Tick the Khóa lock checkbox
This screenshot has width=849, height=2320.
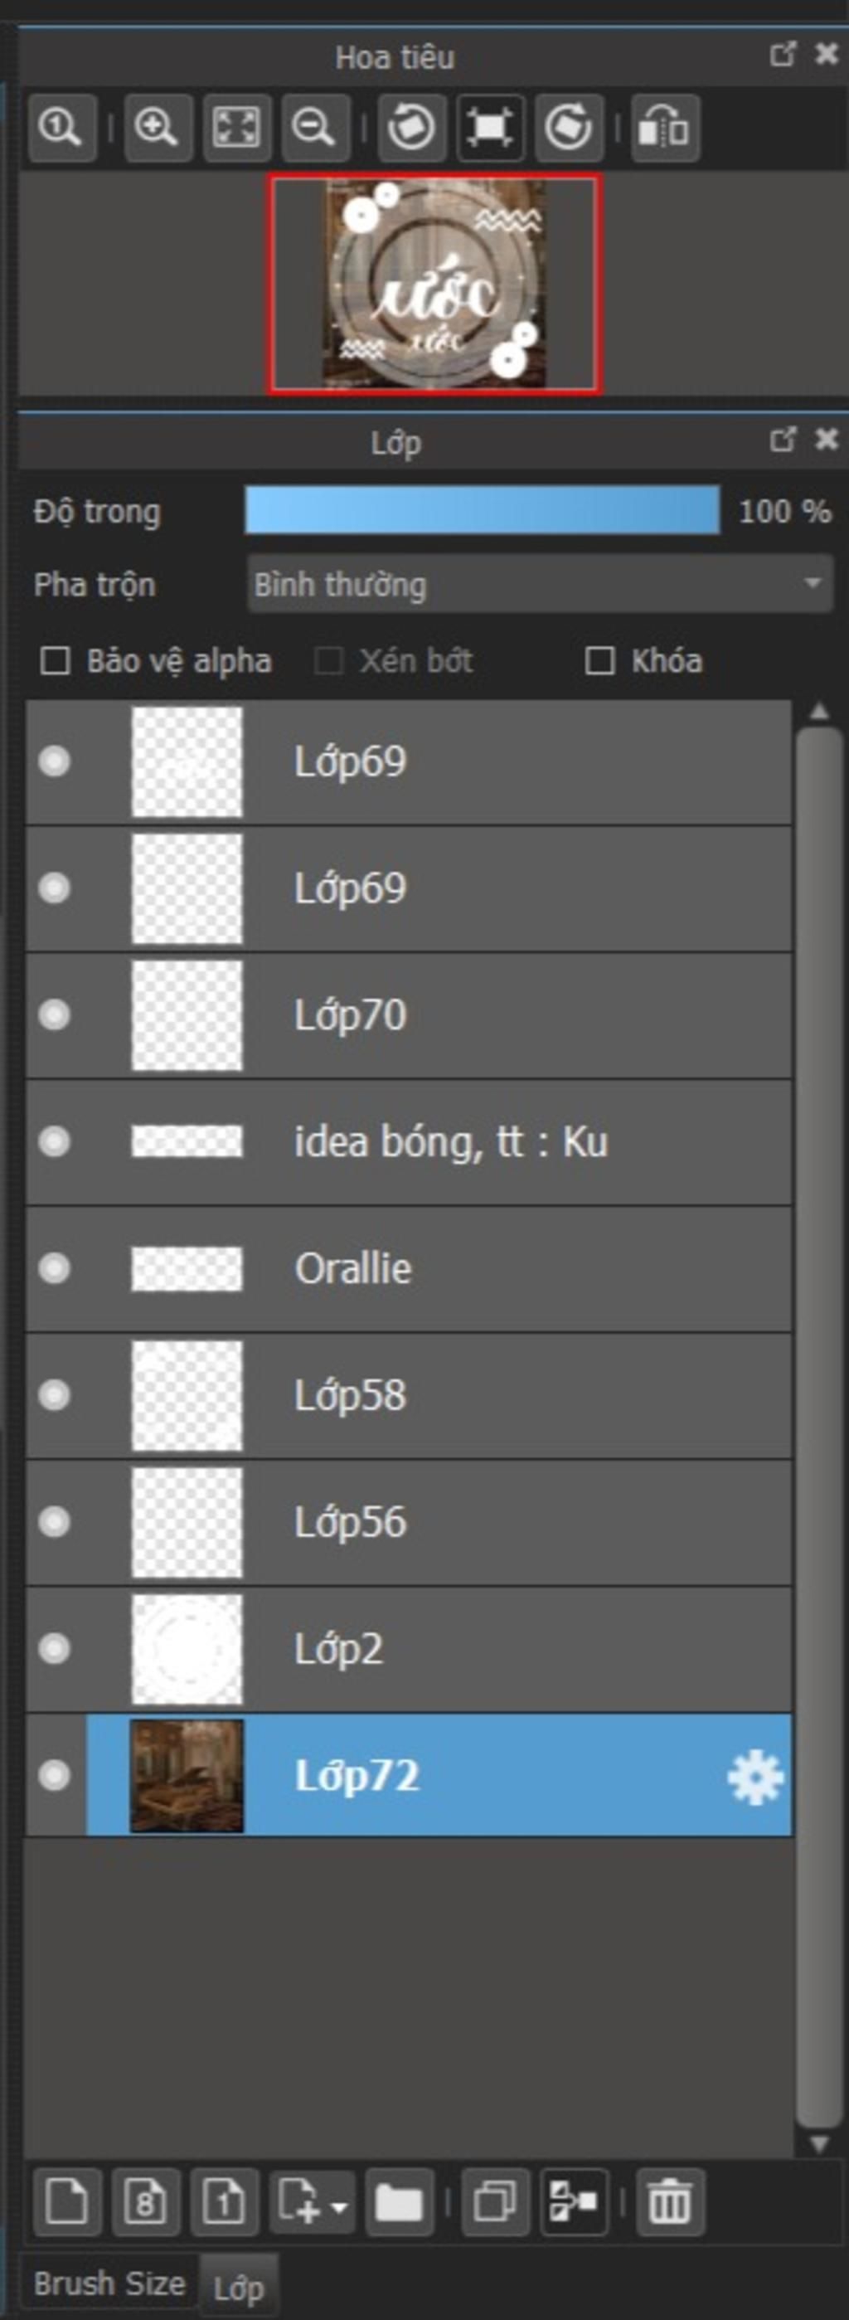coord(599,661)
